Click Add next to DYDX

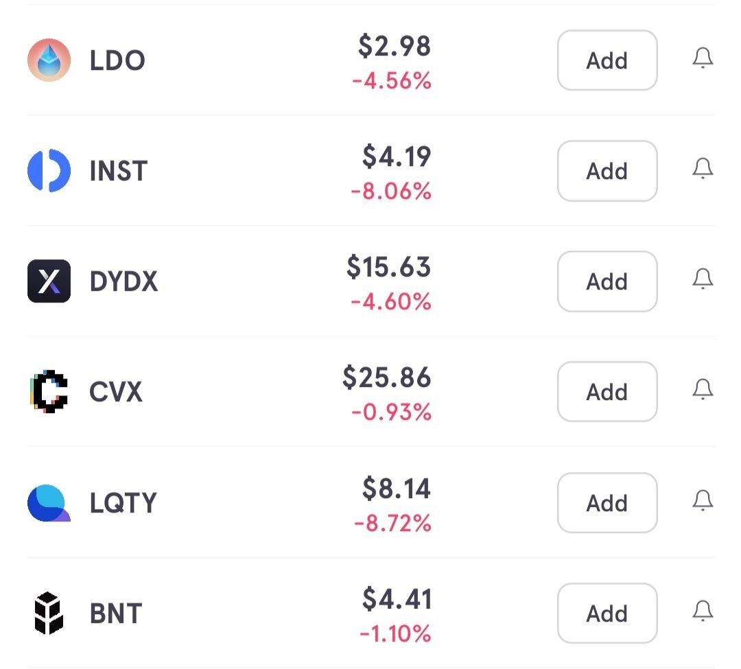pos(607,281)
